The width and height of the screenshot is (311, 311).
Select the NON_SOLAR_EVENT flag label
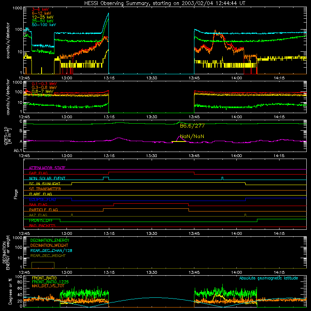pos(47,178)
